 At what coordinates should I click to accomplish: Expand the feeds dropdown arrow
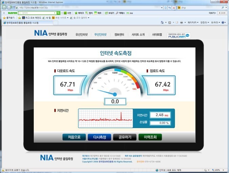tap(173, 22)
